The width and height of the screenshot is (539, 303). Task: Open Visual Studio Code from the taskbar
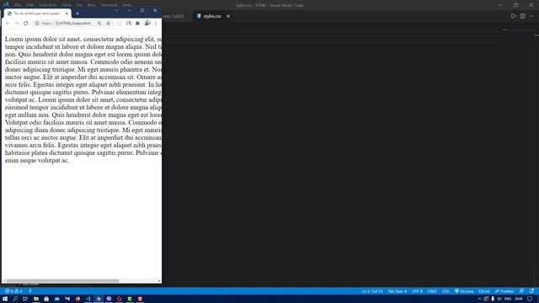click(88, 299)
